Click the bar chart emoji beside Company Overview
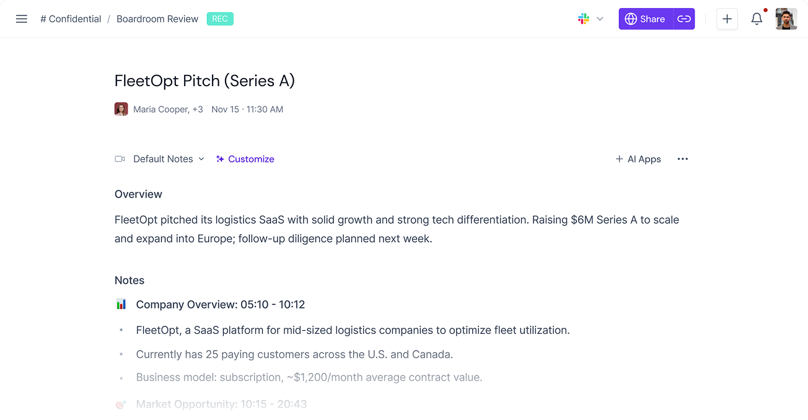This screenshot has width=808, height=420. (x=121, y=304)
